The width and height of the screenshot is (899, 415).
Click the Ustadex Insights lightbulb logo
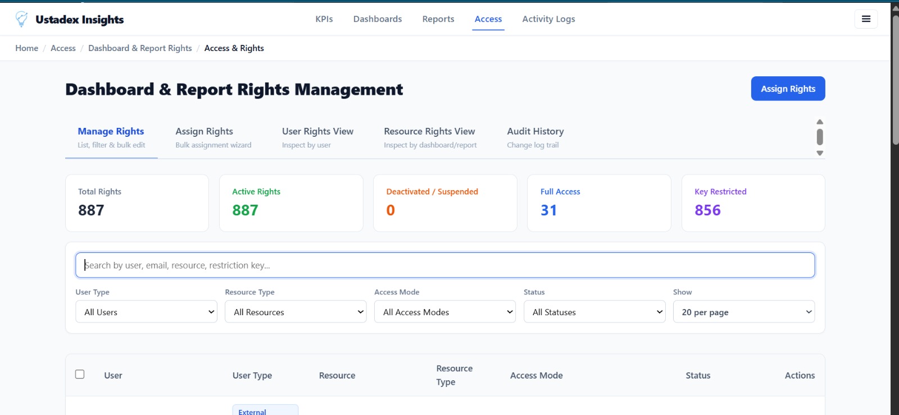pyautogui.click(x=21, y=19)
